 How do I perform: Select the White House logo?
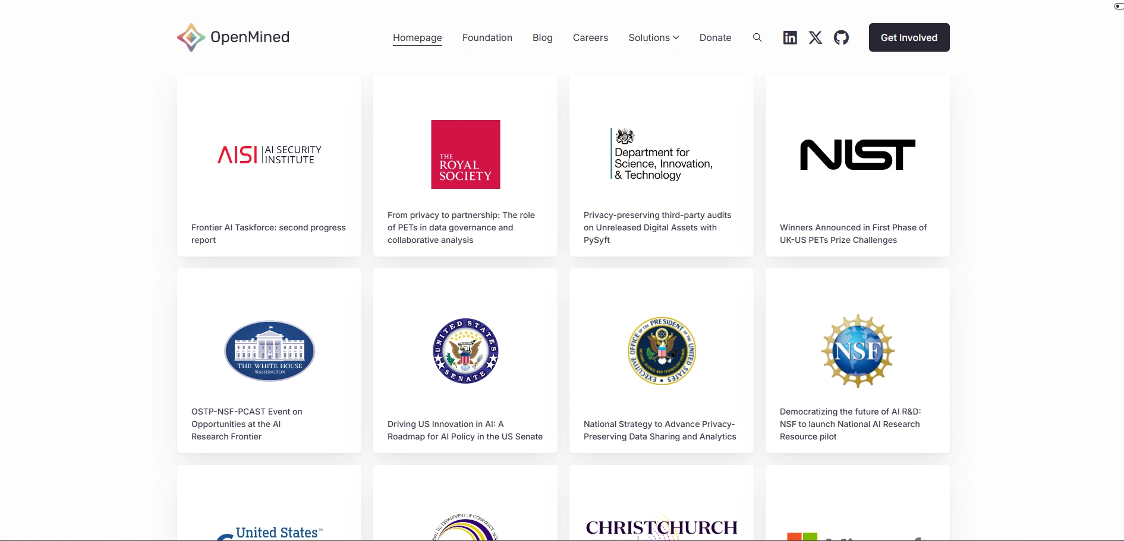[x=269, y=351]
